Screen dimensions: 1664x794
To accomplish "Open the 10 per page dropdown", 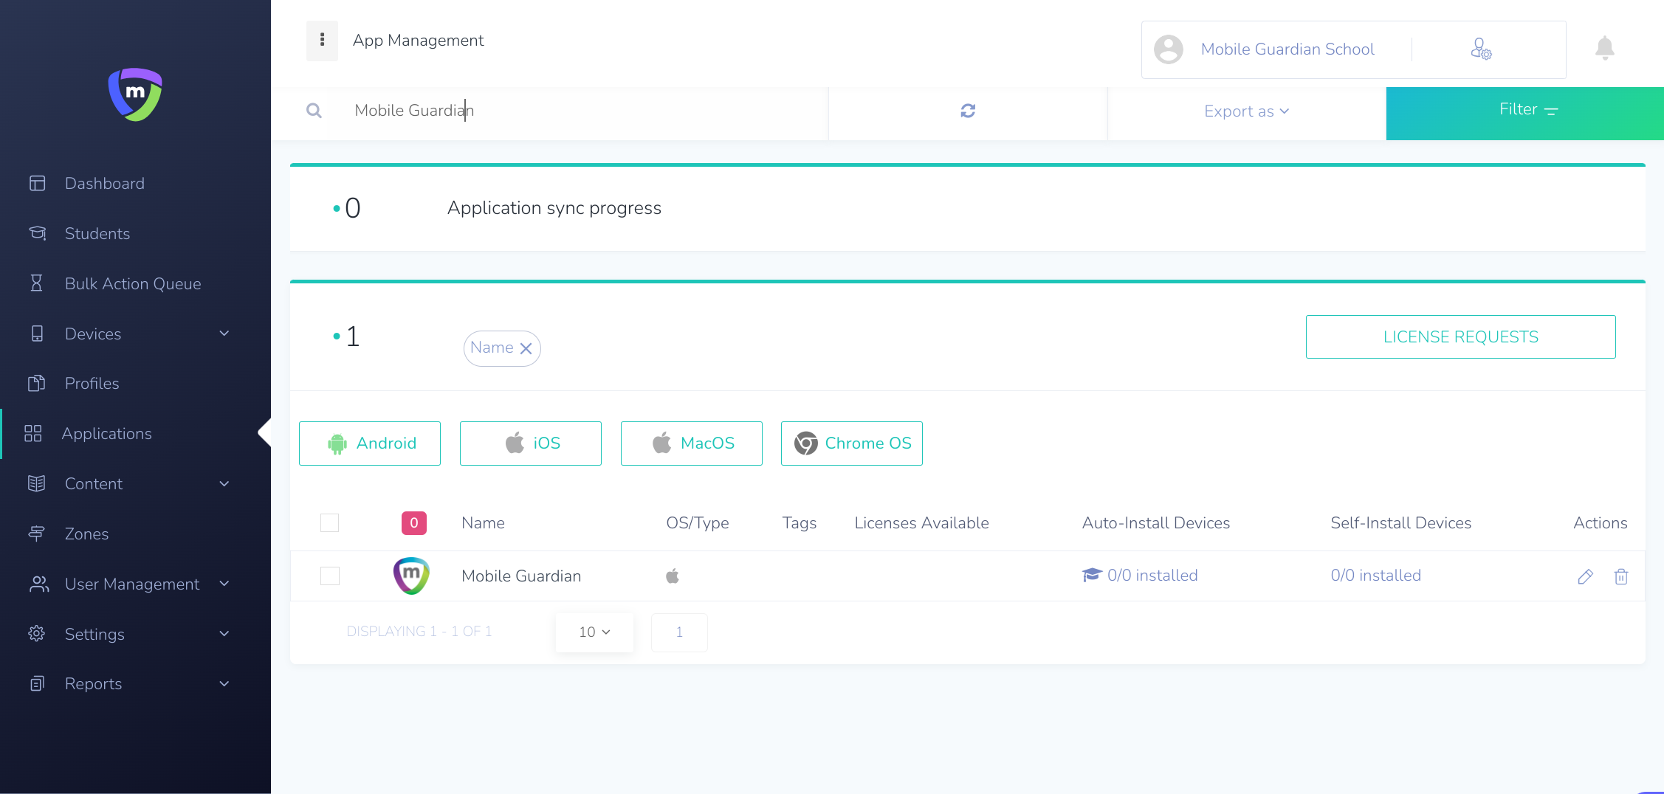I will [594, 632].
